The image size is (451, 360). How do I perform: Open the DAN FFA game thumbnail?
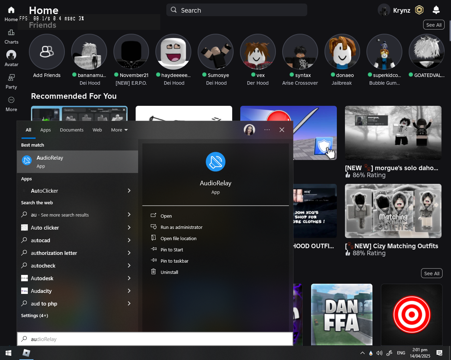click(x=342, y=315)
